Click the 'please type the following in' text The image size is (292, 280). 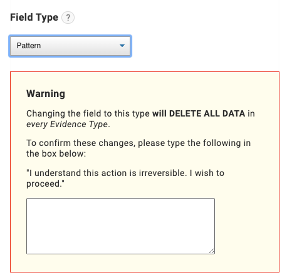pyautogui.click(x=194, y=143)
